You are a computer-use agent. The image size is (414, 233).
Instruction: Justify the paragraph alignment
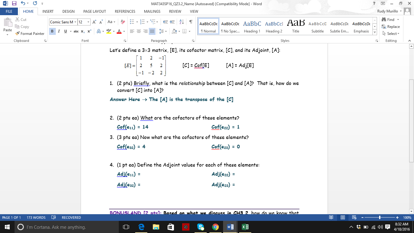[152, 31]
